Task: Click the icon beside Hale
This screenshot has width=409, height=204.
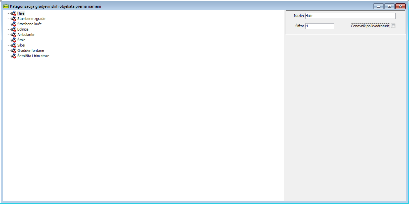Action: coord(13,13)
